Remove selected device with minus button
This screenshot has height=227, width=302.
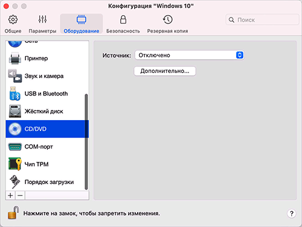tap(20, 196)
